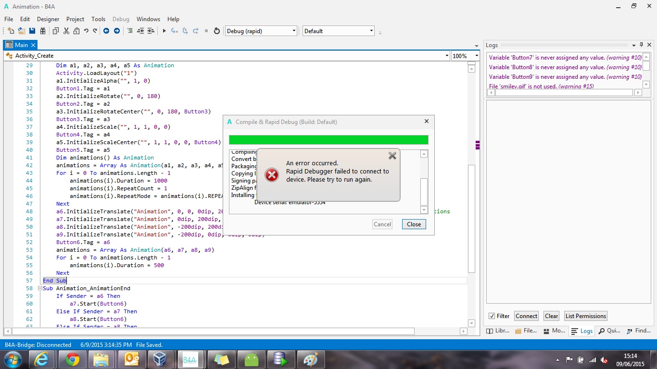Open the Project menu
Image resolution: width=657 pixels, height=369 pixels.
75,19
